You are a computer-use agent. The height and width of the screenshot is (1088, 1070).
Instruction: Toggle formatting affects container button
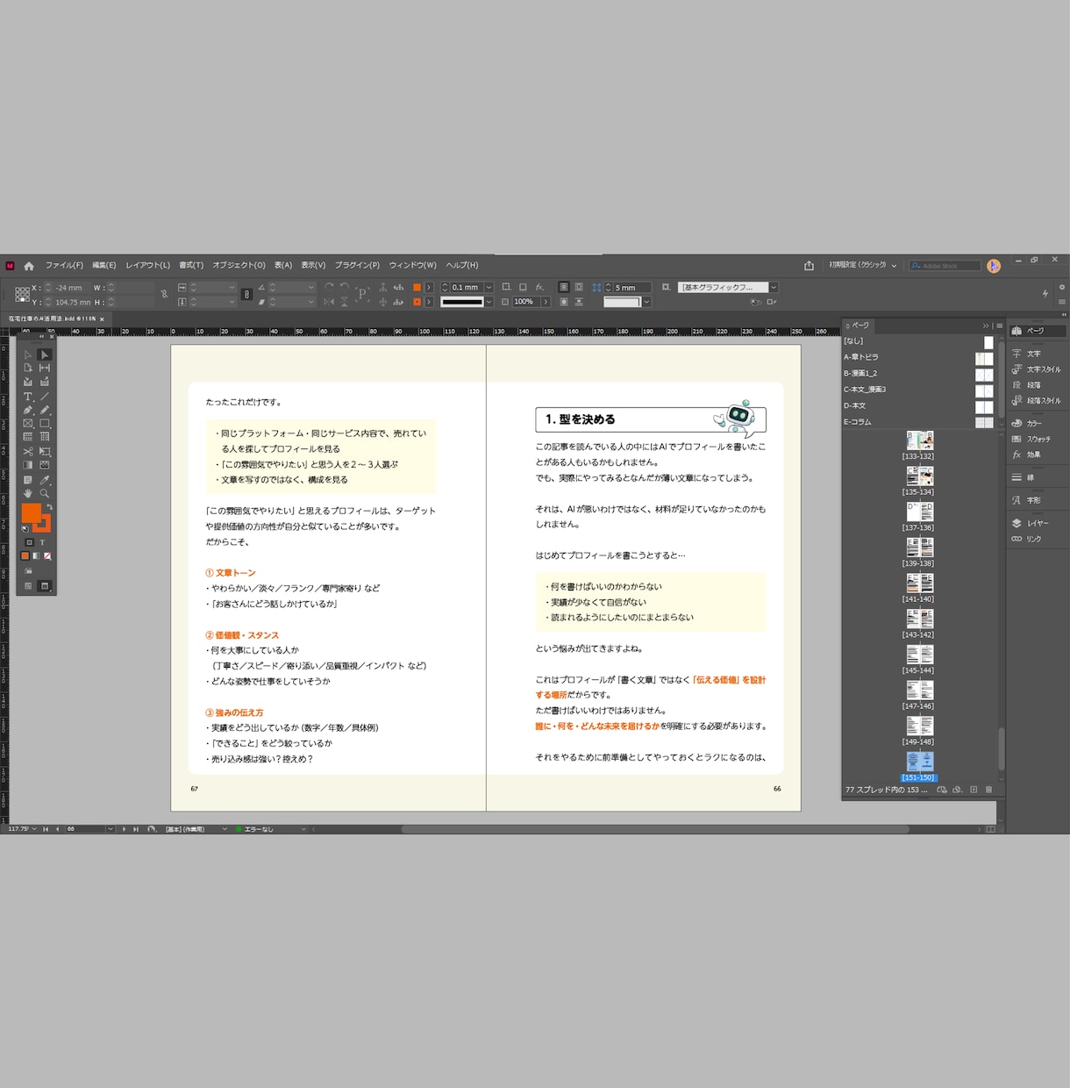point(29,542)
